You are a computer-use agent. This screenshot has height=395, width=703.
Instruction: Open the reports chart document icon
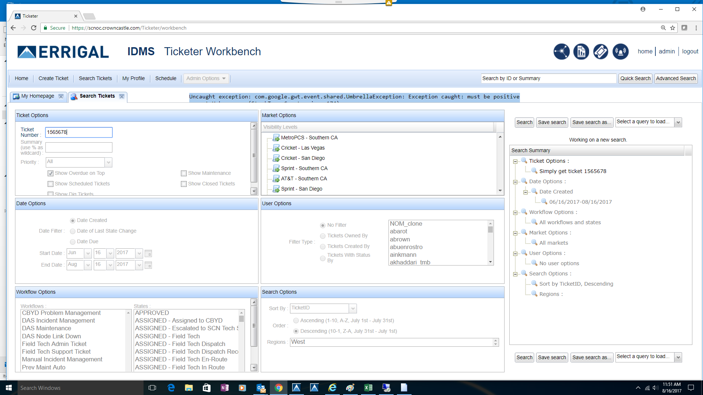point(581,52)
